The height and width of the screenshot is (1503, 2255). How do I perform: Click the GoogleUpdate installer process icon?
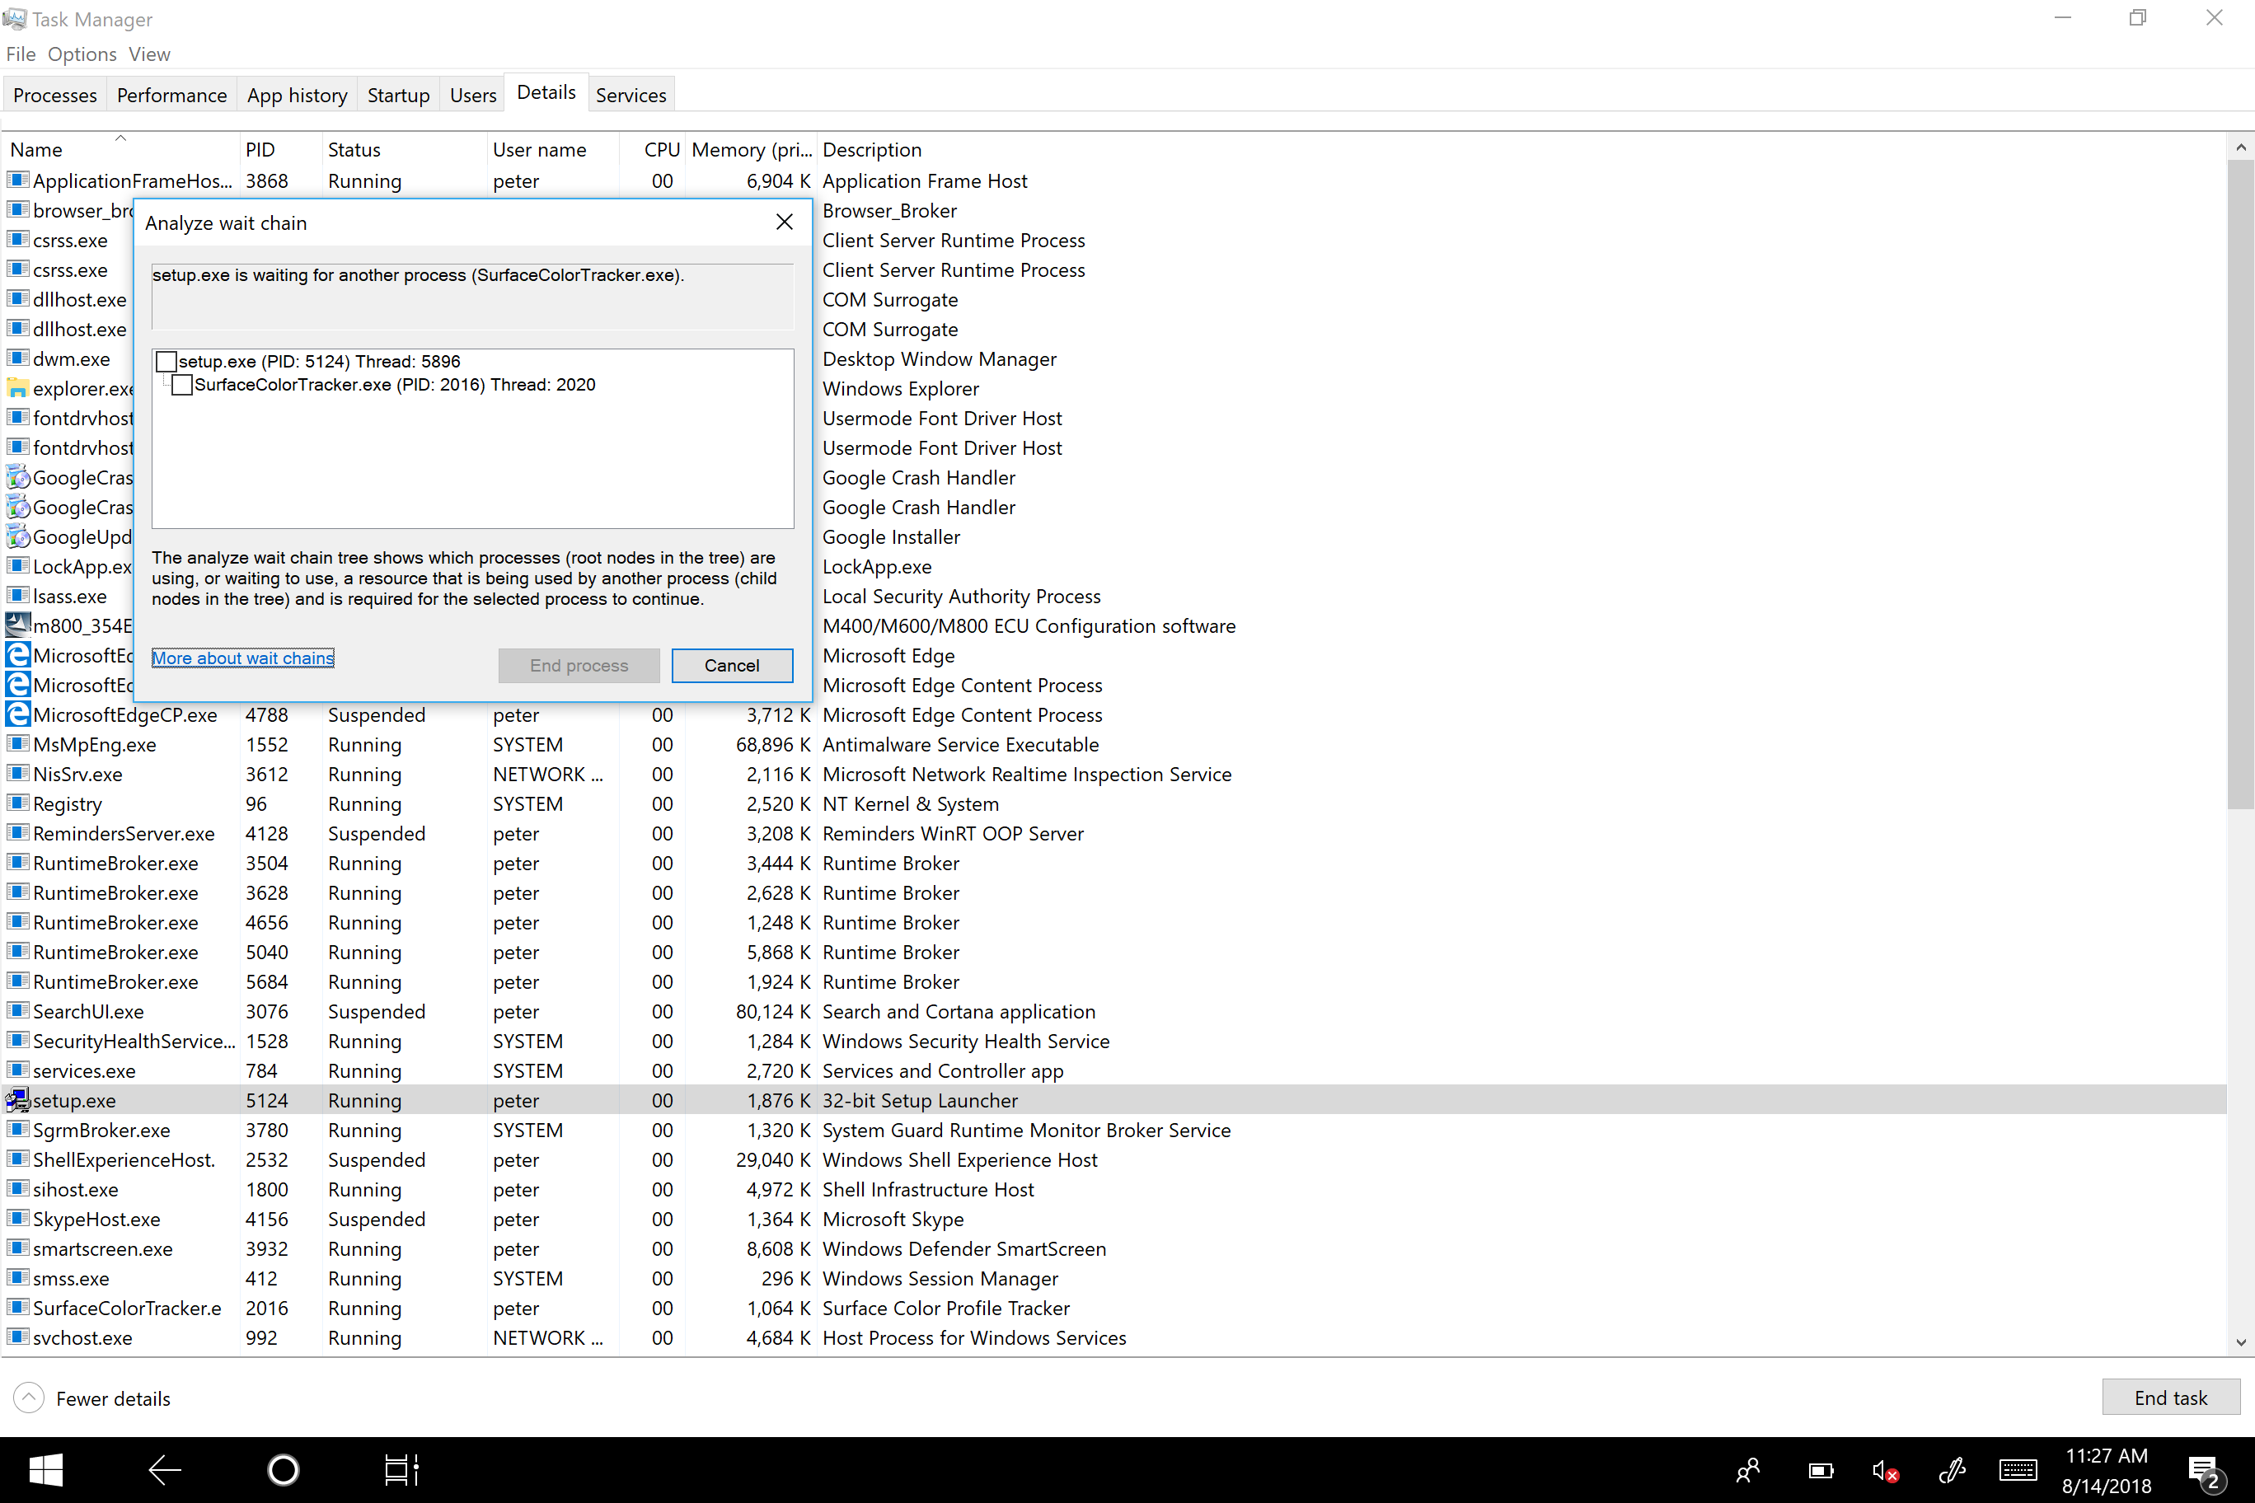[17, 536]
